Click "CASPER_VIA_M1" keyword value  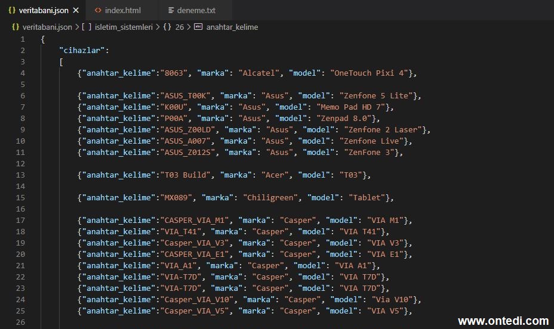coord(195,220)
